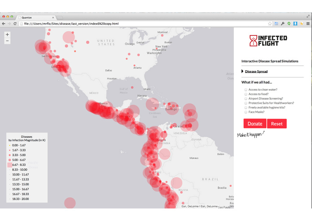Tick the Face Masks checkbox

[246, 112]
